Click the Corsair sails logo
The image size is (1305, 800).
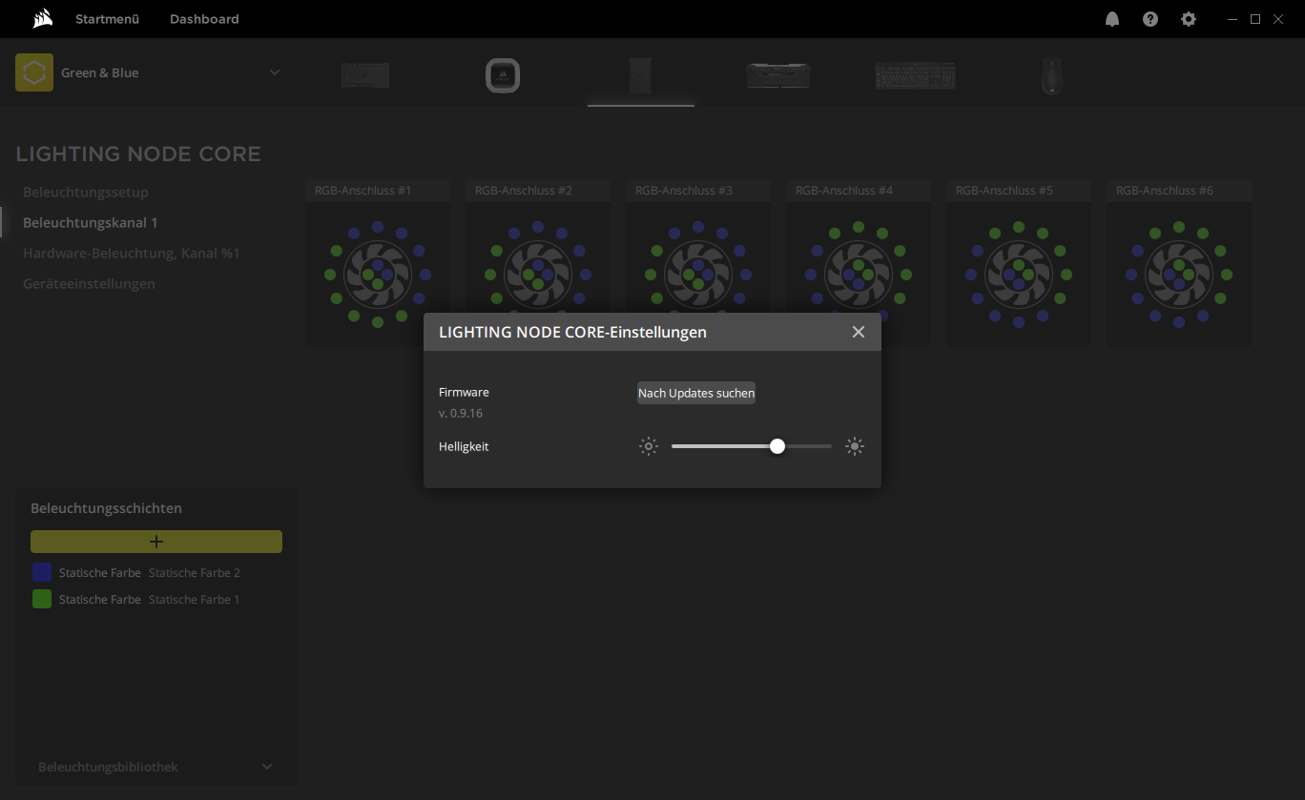click(42, 18)
